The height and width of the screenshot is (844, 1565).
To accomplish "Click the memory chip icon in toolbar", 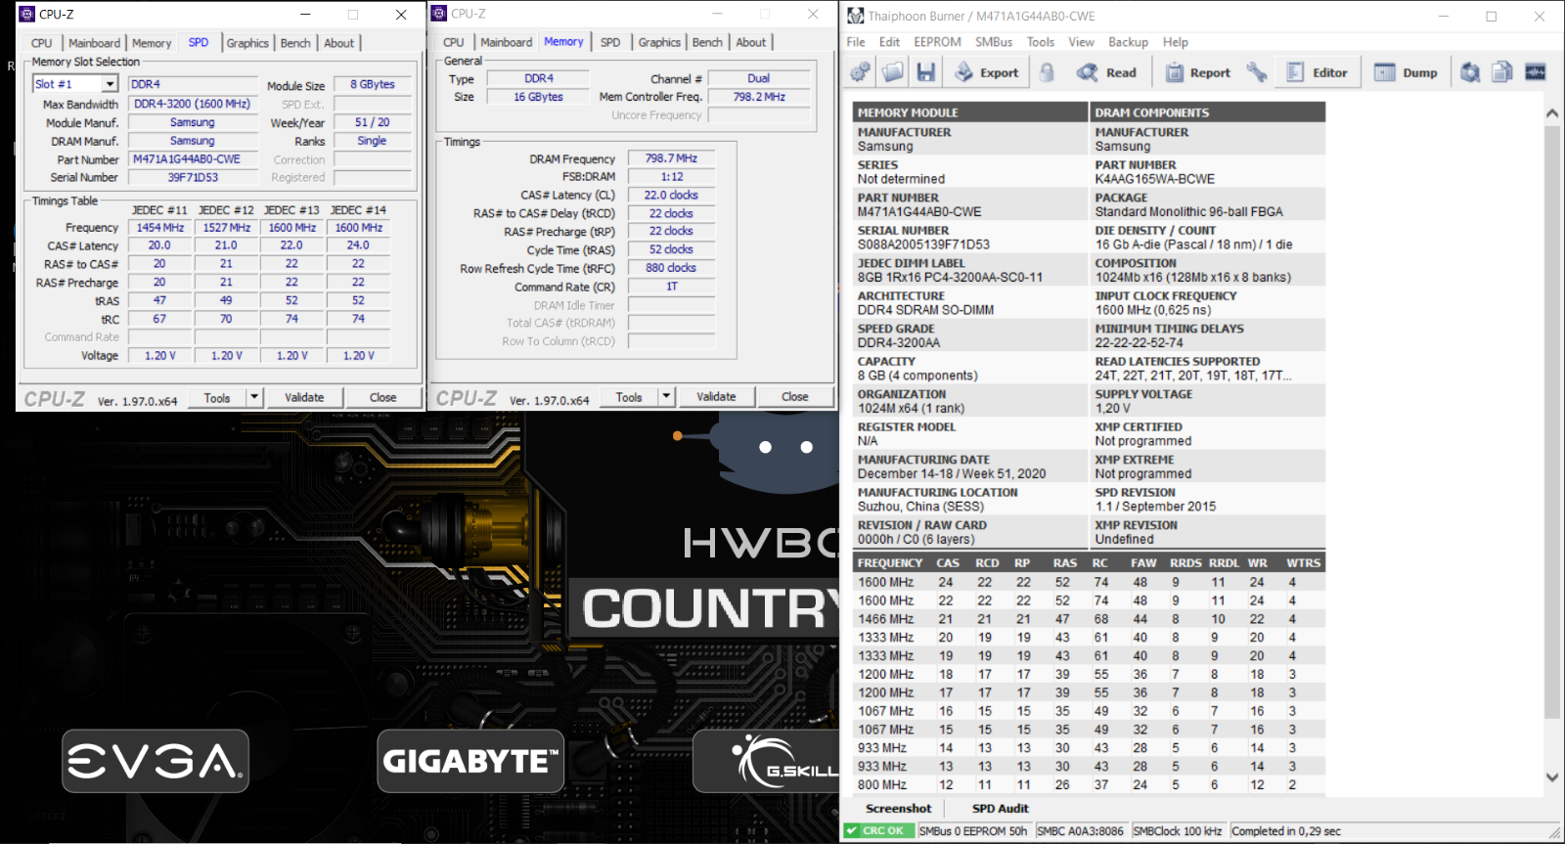I will click(1536, 72).
